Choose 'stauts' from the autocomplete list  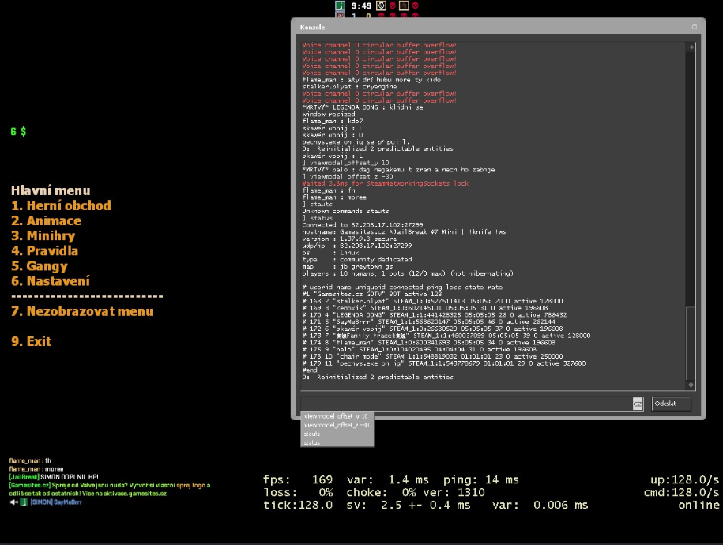[x=312, y=434]
